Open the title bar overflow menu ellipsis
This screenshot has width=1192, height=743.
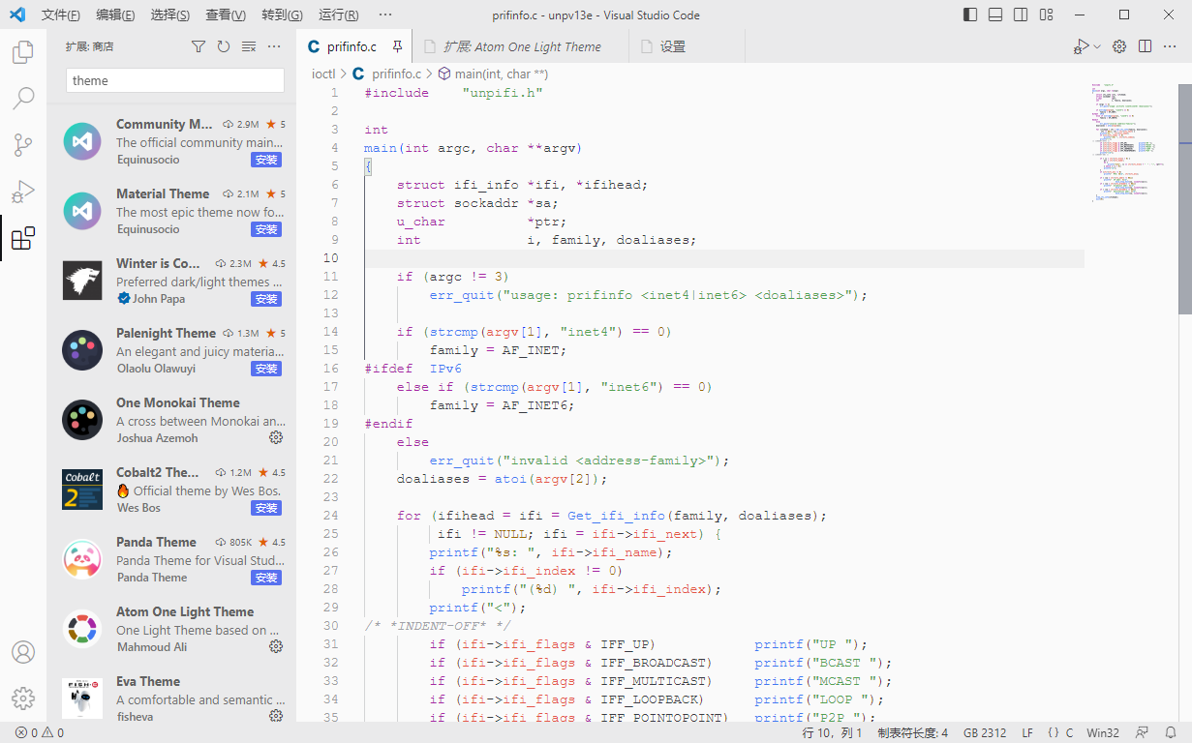point(385,15)
